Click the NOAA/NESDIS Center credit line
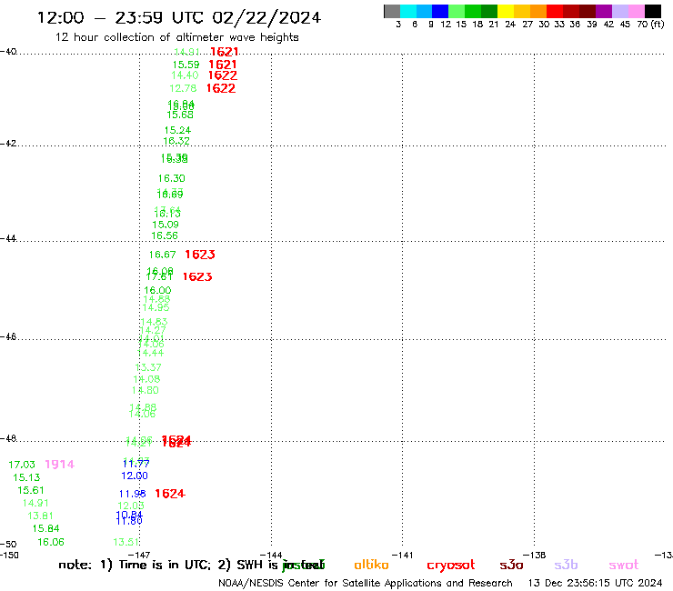The image size is (673, 591). 366,584
